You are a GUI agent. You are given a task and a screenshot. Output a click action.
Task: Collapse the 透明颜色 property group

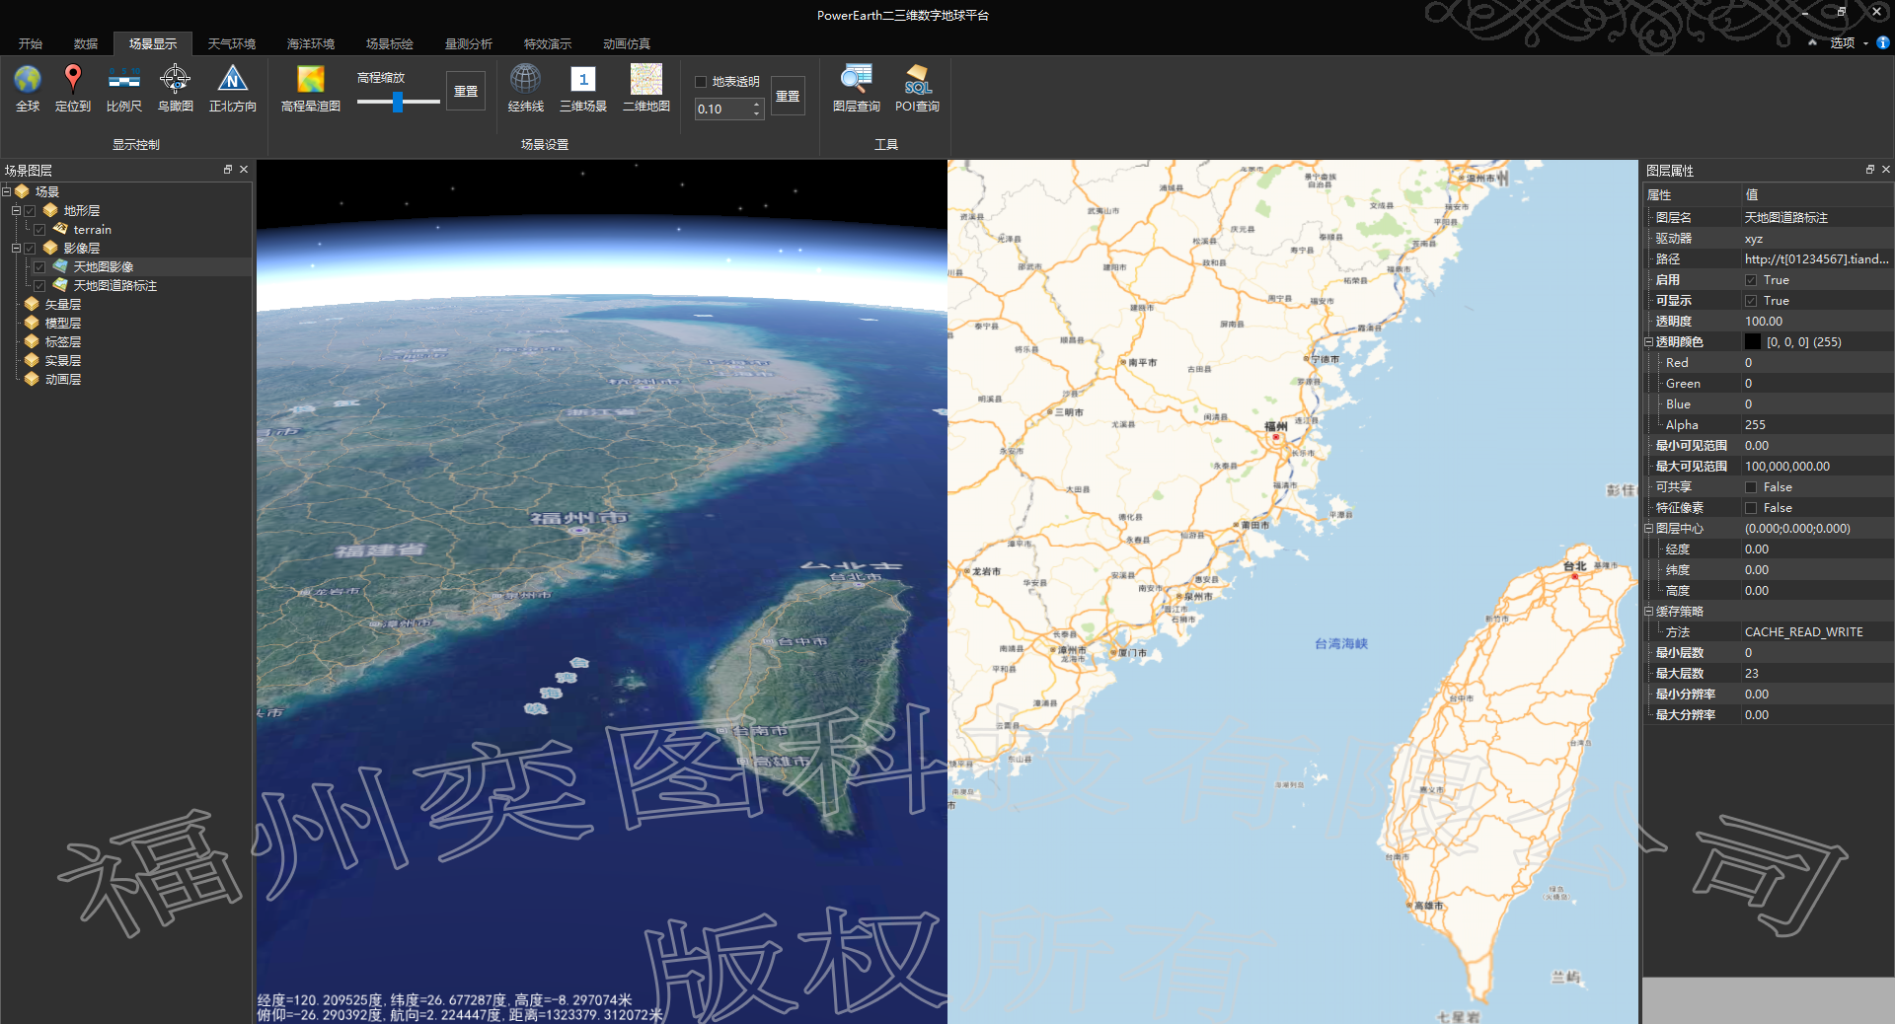point(1649,342)
